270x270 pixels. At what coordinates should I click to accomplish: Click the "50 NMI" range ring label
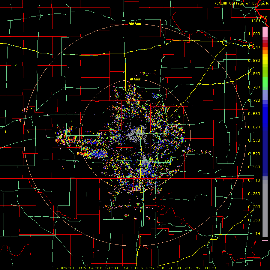(135, 79)
